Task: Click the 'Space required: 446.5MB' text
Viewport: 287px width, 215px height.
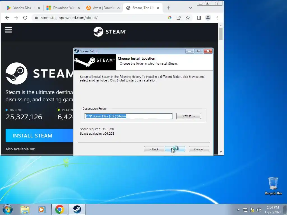Action: click(x=97, y=129)
